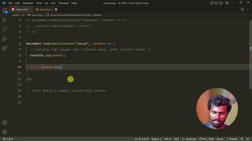Viewport: 252px width, 141px height.
Task: Click the presenter webcam thumbnail
Action: pos(217,108)
